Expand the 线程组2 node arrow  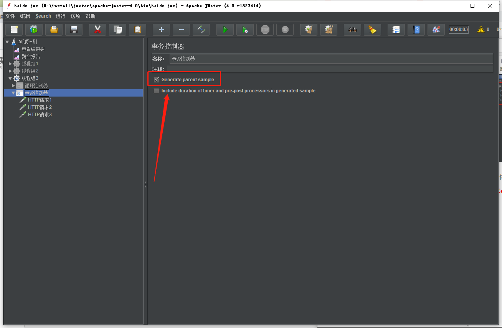(x=10, y=71)
